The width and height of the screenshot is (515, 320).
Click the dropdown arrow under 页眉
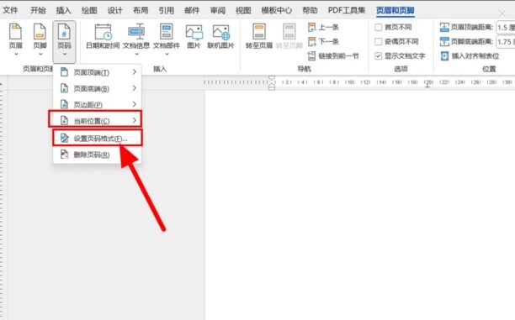16,54
